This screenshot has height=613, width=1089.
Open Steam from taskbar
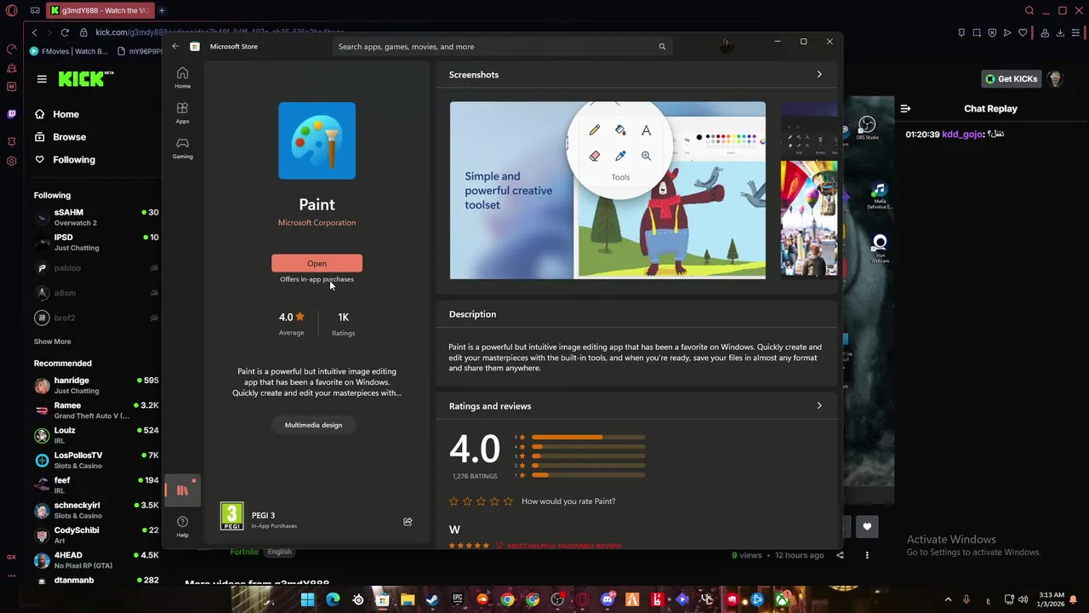[x=432, y=599]
